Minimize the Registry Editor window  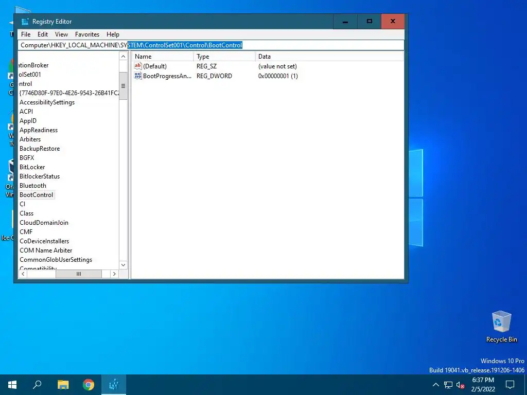(345, 22)
